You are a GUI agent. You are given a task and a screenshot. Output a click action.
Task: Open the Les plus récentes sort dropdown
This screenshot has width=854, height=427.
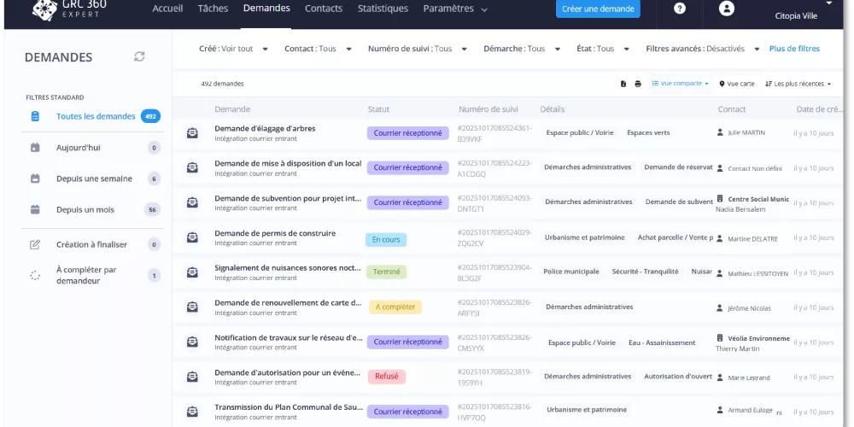(x=798, y=84)
